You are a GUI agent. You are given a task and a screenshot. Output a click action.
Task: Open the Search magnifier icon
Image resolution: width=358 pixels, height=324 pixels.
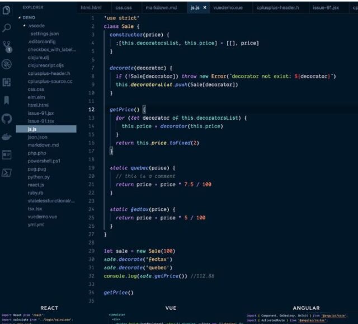coord(7,27)
